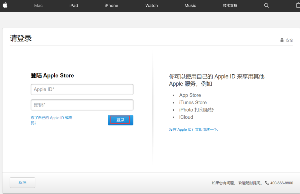Viewport: 300px width, 194px height.
Task: Click the Apple logo home icon
Action: pyautogui.click(x=5, y=5)
